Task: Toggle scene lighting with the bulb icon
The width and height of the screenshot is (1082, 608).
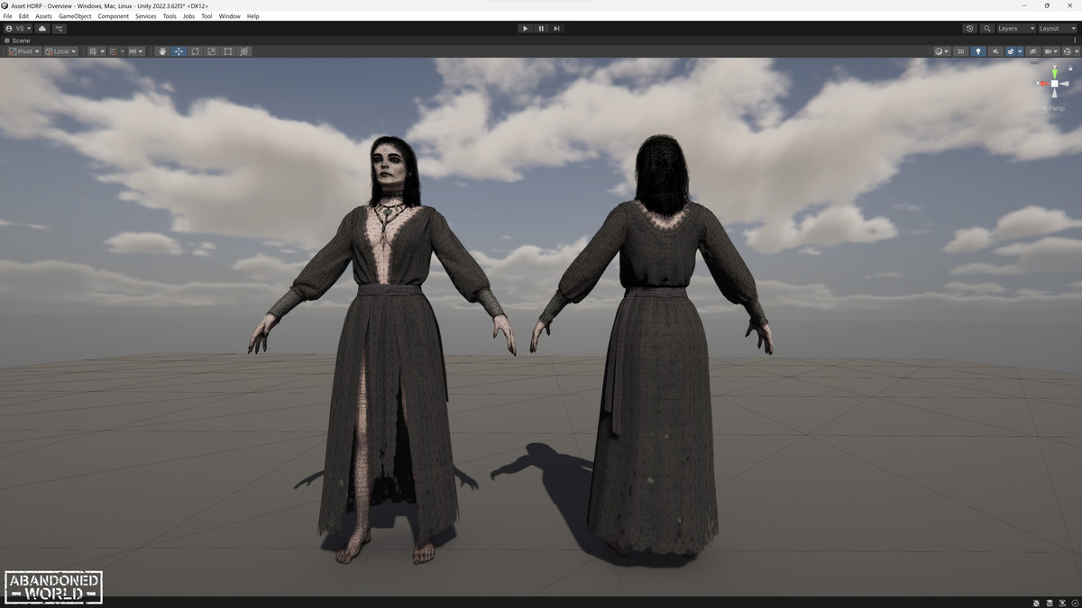Action: [978, 51]
